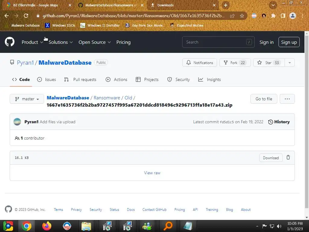Open the browser extensions puzzle icon
309x232 pixels.
tap(273, 16)
